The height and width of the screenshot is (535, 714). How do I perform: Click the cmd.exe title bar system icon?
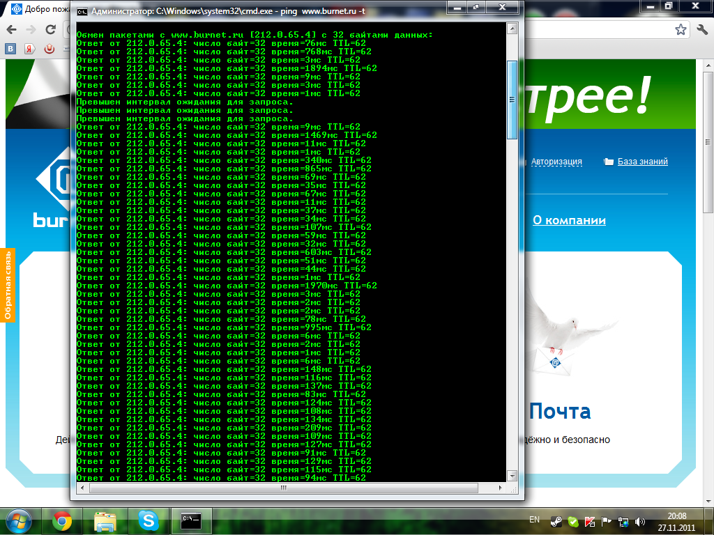(x=82, y=12)
